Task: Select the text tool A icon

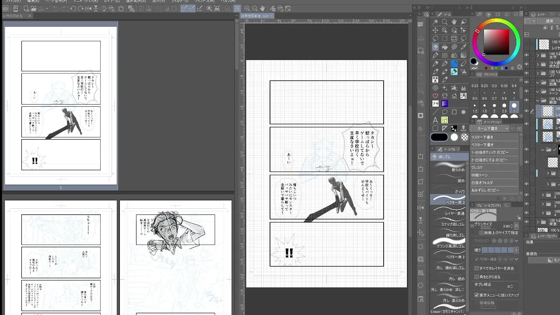Action: (436, 120)
